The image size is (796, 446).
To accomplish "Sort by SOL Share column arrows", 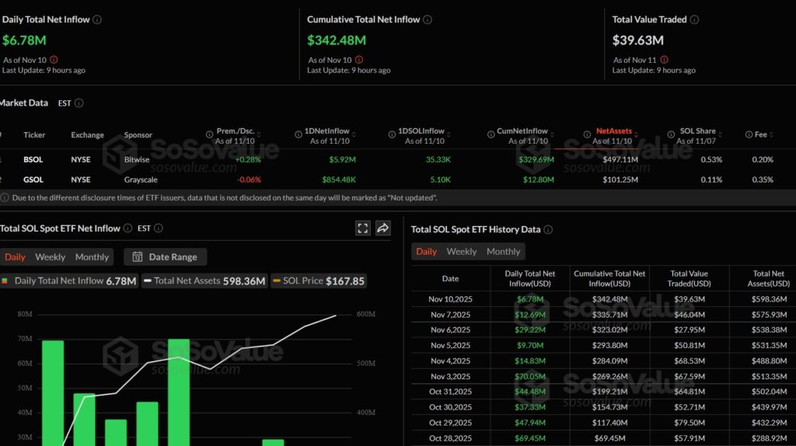I will point(720,134).
